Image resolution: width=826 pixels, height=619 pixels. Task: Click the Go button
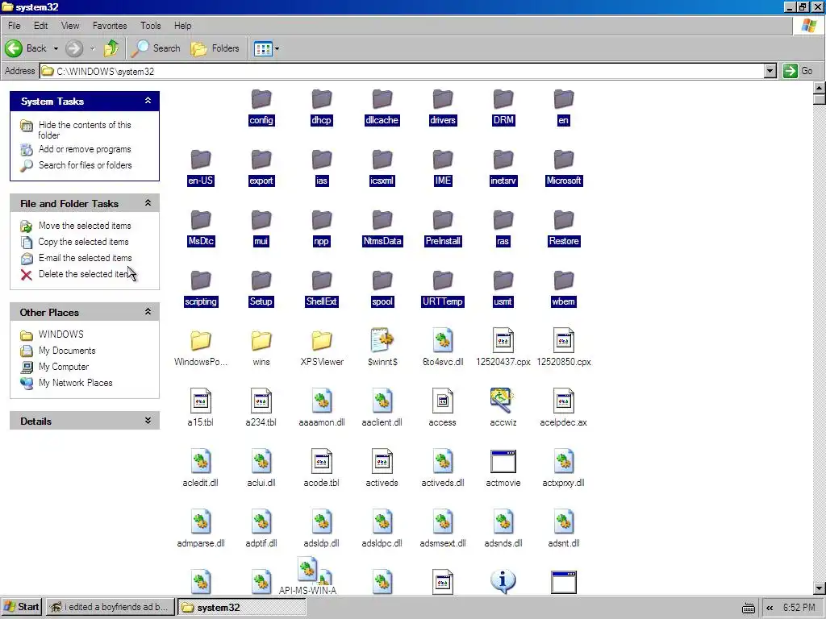click(798, 71)
